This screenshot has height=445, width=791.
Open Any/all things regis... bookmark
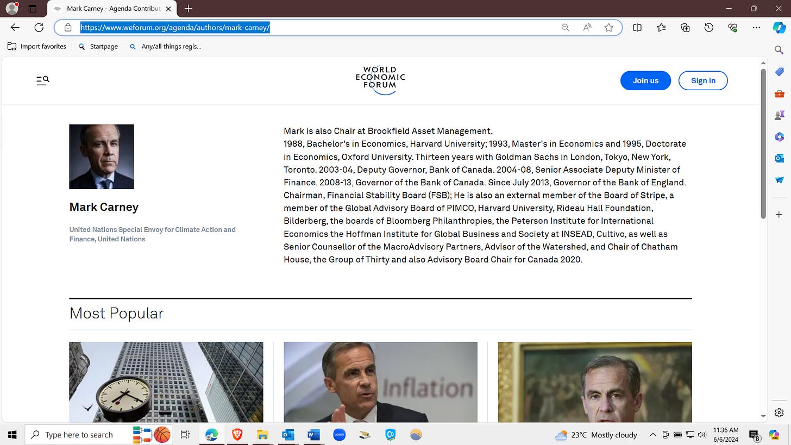pyautogui.click(x=165, y=47)
